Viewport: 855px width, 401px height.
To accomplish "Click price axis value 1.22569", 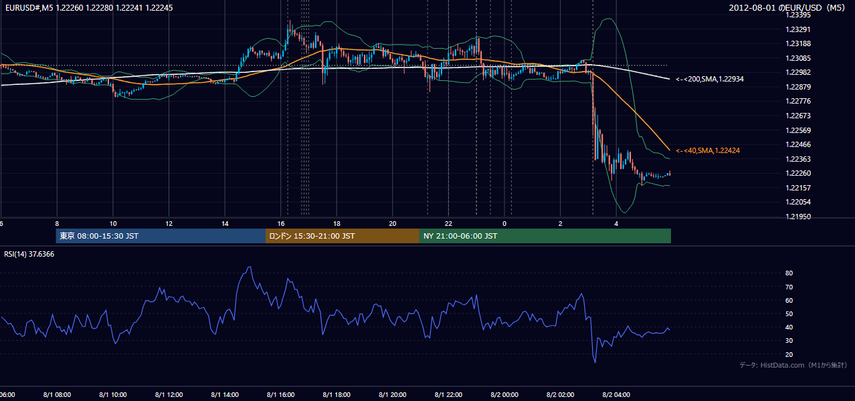I will (x=798, y=130).
